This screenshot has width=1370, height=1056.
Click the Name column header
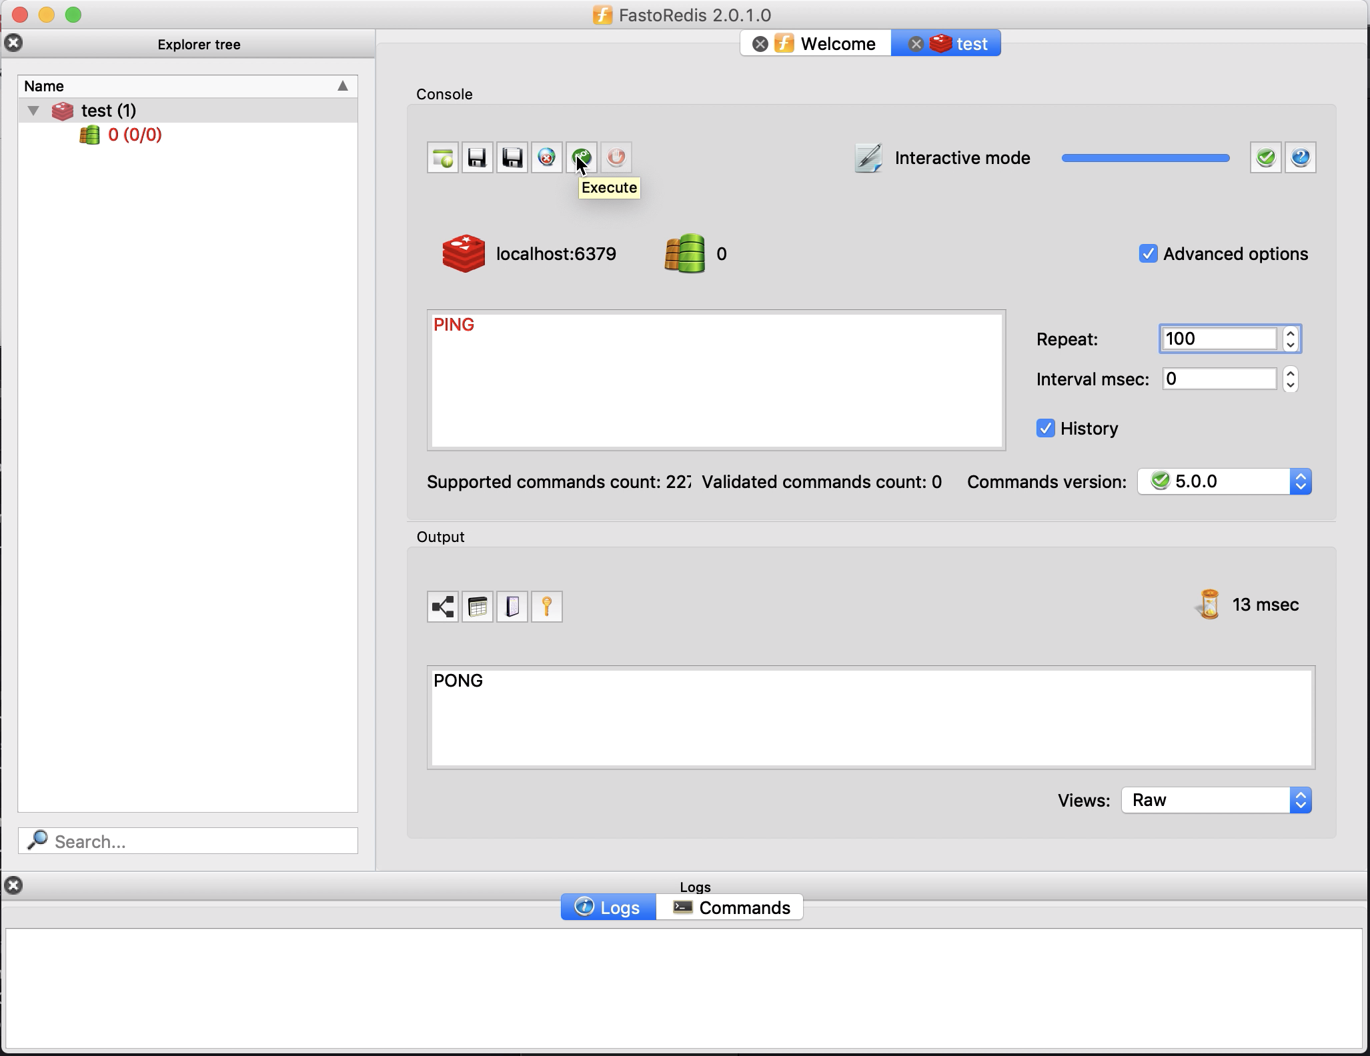pyautogui.click(x=188, y=86)
